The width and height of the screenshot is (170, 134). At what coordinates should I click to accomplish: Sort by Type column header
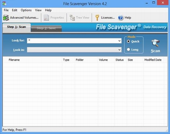pos(68,60)
